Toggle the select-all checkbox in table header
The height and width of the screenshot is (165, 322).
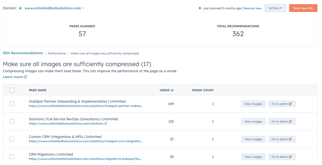pyautogui.click(x=12, y=90)
